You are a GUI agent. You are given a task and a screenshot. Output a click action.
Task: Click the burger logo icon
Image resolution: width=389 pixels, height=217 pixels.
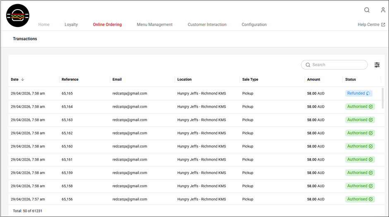tap(18, 16)
